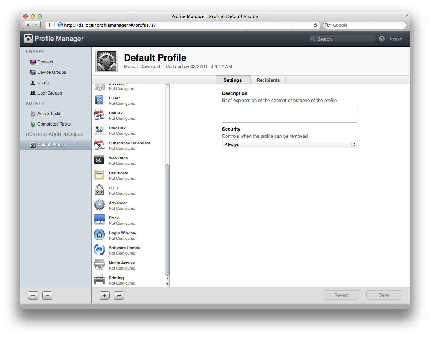Select the Device Groups library item
This screenshot has height=337, width=430.
tap(56, 72)
